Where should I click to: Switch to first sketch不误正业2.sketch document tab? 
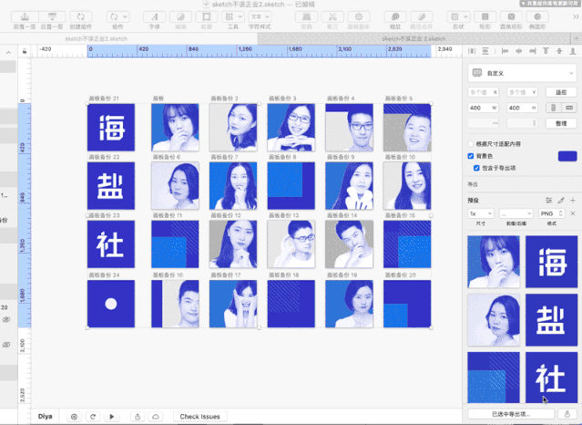point(96,38)
